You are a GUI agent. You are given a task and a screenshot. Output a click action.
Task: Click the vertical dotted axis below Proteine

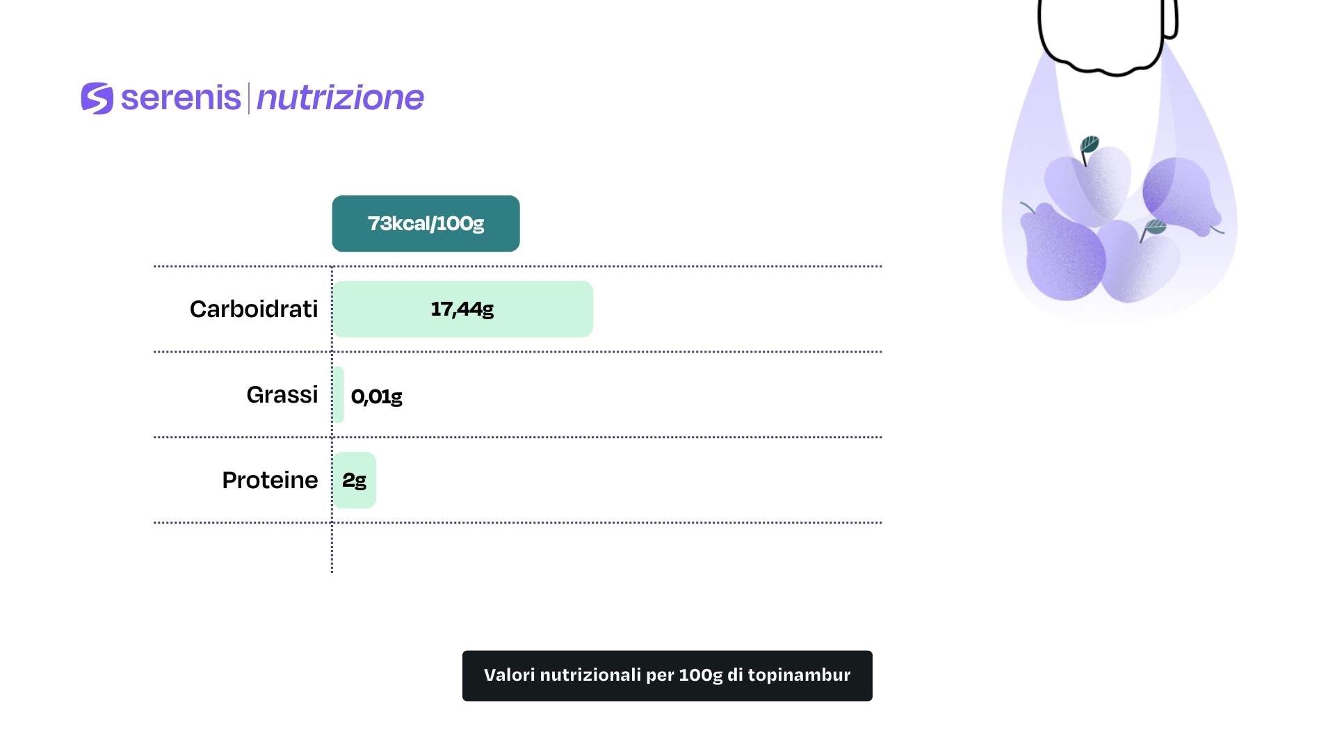click(332, 549)
